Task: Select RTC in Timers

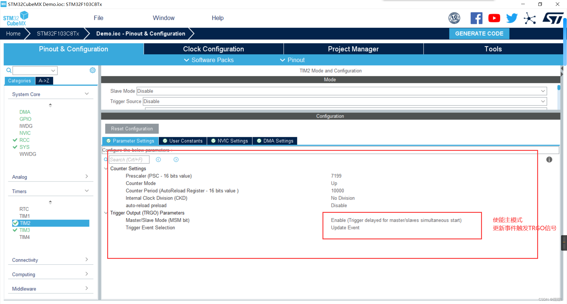Action: point(24,209)
